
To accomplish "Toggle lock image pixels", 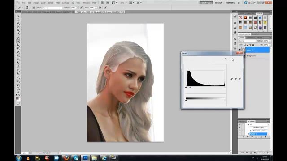I will (x=248, y=45).
